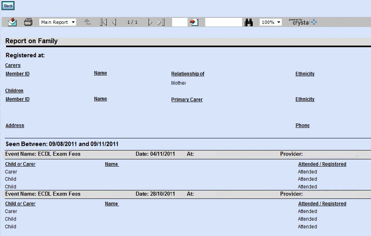
Task: Search text with the binoculars icon
Action: (x=249, y=22)
